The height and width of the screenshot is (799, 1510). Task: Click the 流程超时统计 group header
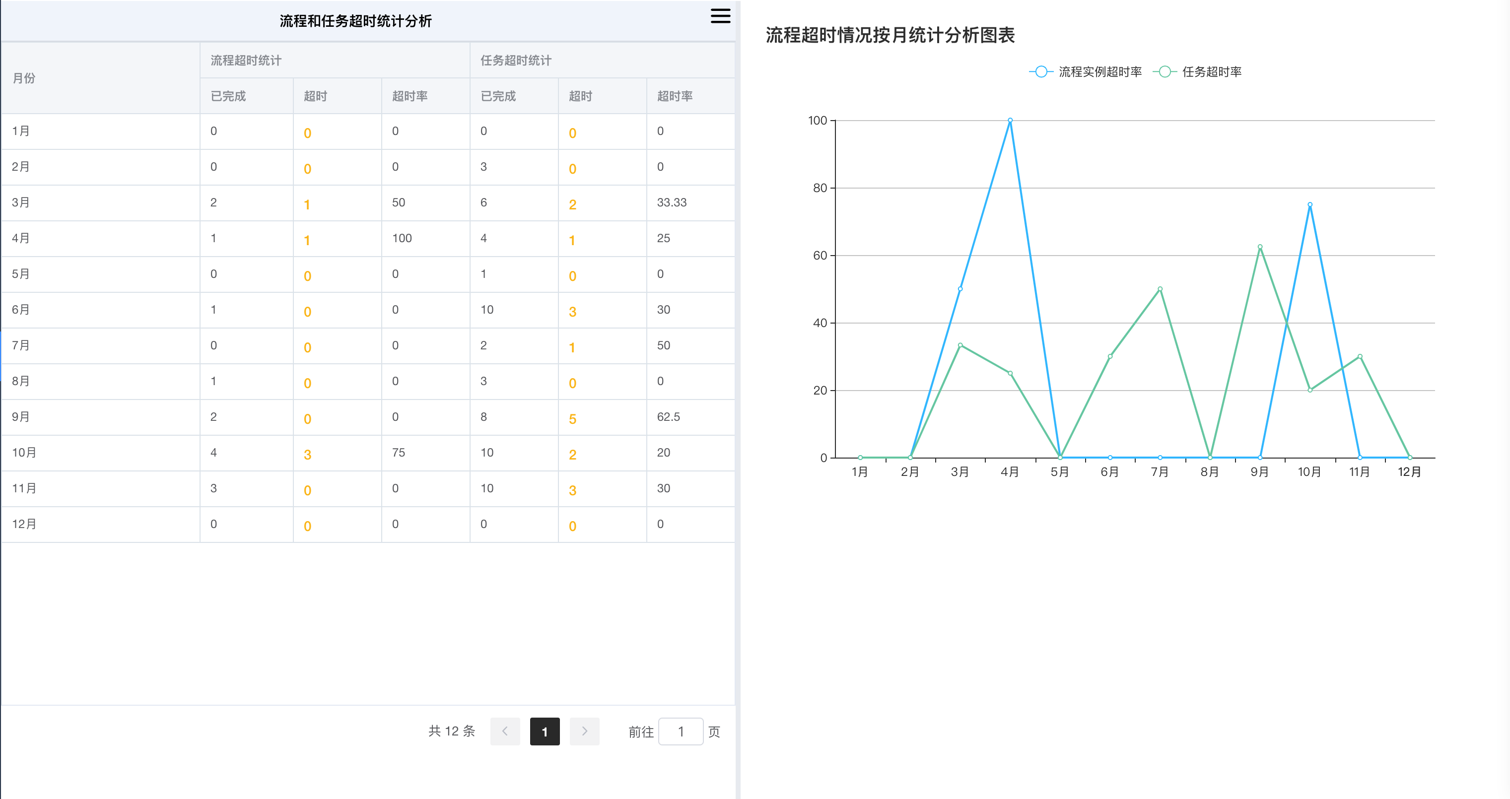pos(246,61)
